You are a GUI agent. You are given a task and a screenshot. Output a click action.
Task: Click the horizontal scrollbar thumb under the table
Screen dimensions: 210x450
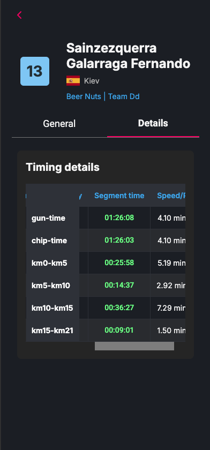click(134, 346)
